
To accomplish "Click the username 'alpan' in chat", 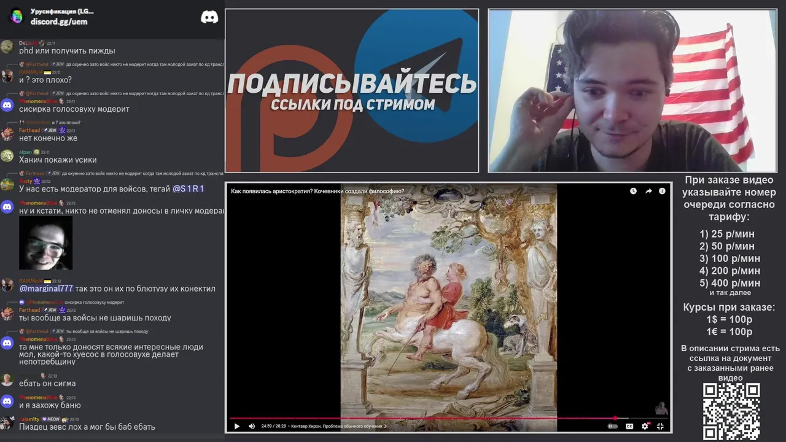I will click(x=25, y=152).
